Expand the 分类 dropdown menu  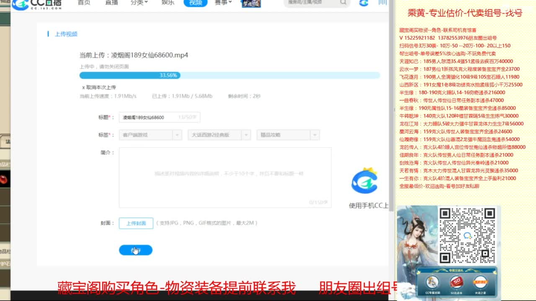click(x=139, y=3)
